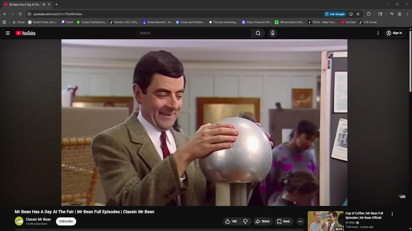This screenshot has width=412, height=231.
Task: Open Chrome three-dot menu
Action: [407, 14]
